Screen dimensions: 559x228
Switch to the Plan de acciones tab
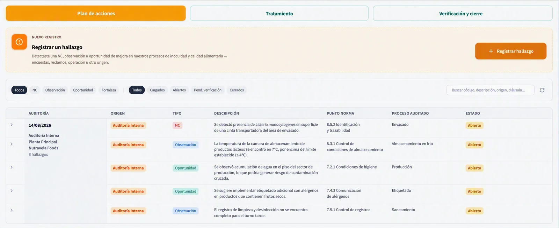click(96, 13)
